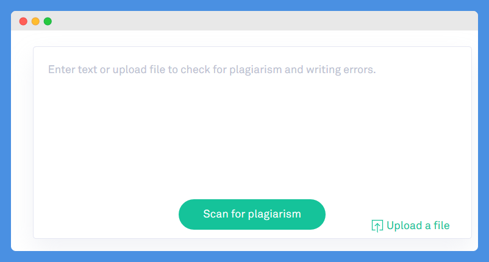Click the title bar right of the green dot
Screen dimensions: 489x262
pos(265,21)
